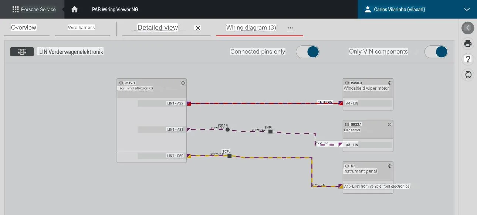Open the help question mark icon
The height and width of the screenshot is (215, 477).
(468, 59)
